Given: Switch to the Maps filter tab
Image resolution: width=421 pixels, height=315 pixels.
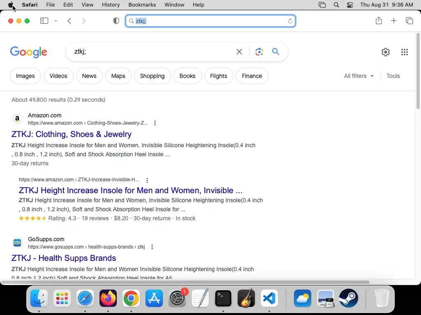Looking at the screenshot, I should pos(118,76).
